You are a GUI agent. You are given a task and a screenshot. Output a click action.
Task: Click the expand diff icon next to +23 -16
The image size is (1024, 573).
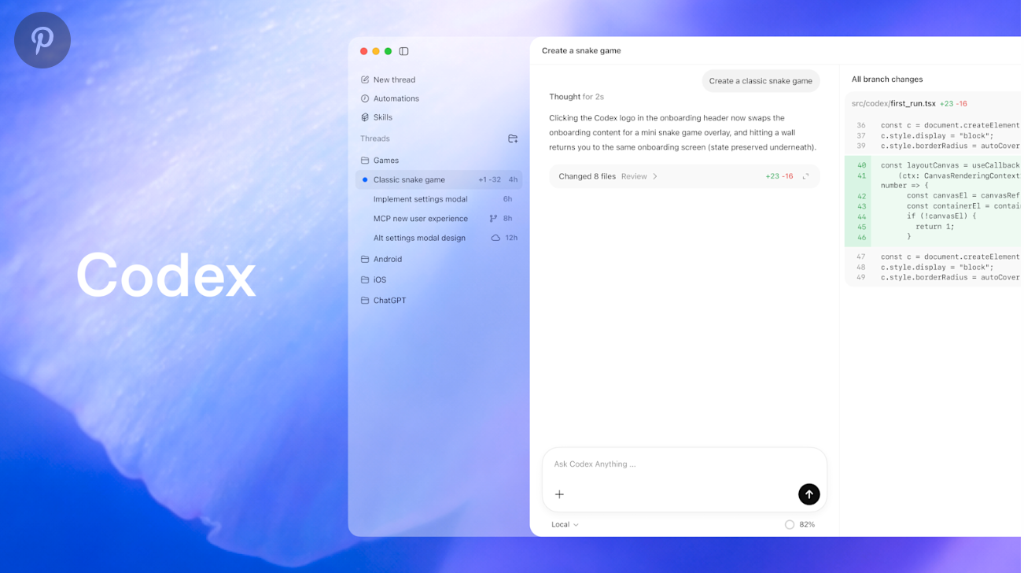[805, 176]
